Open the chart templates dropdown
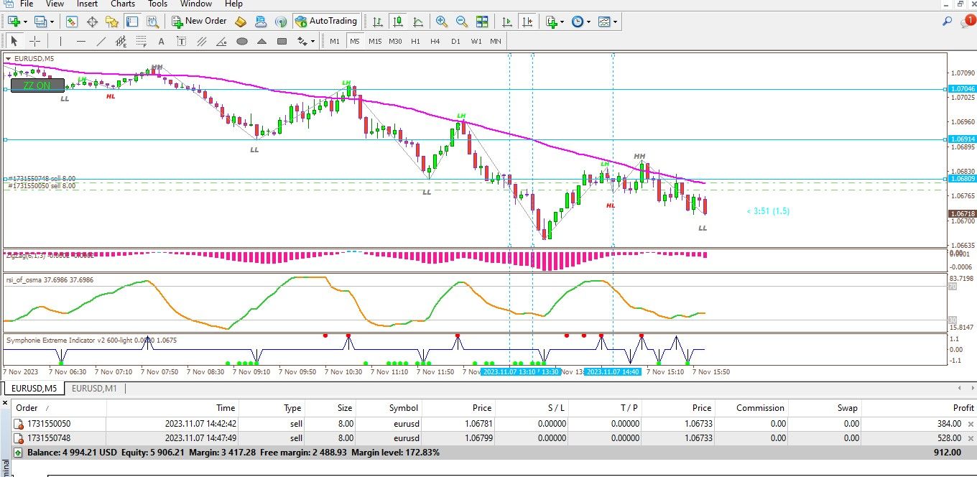The width and height of the screenshot is (977, 477). pos(607,22)
